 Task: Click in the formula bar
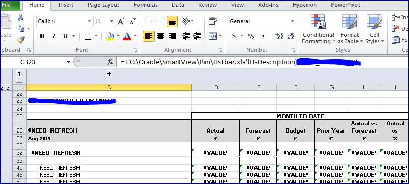[x=263, y=62]
